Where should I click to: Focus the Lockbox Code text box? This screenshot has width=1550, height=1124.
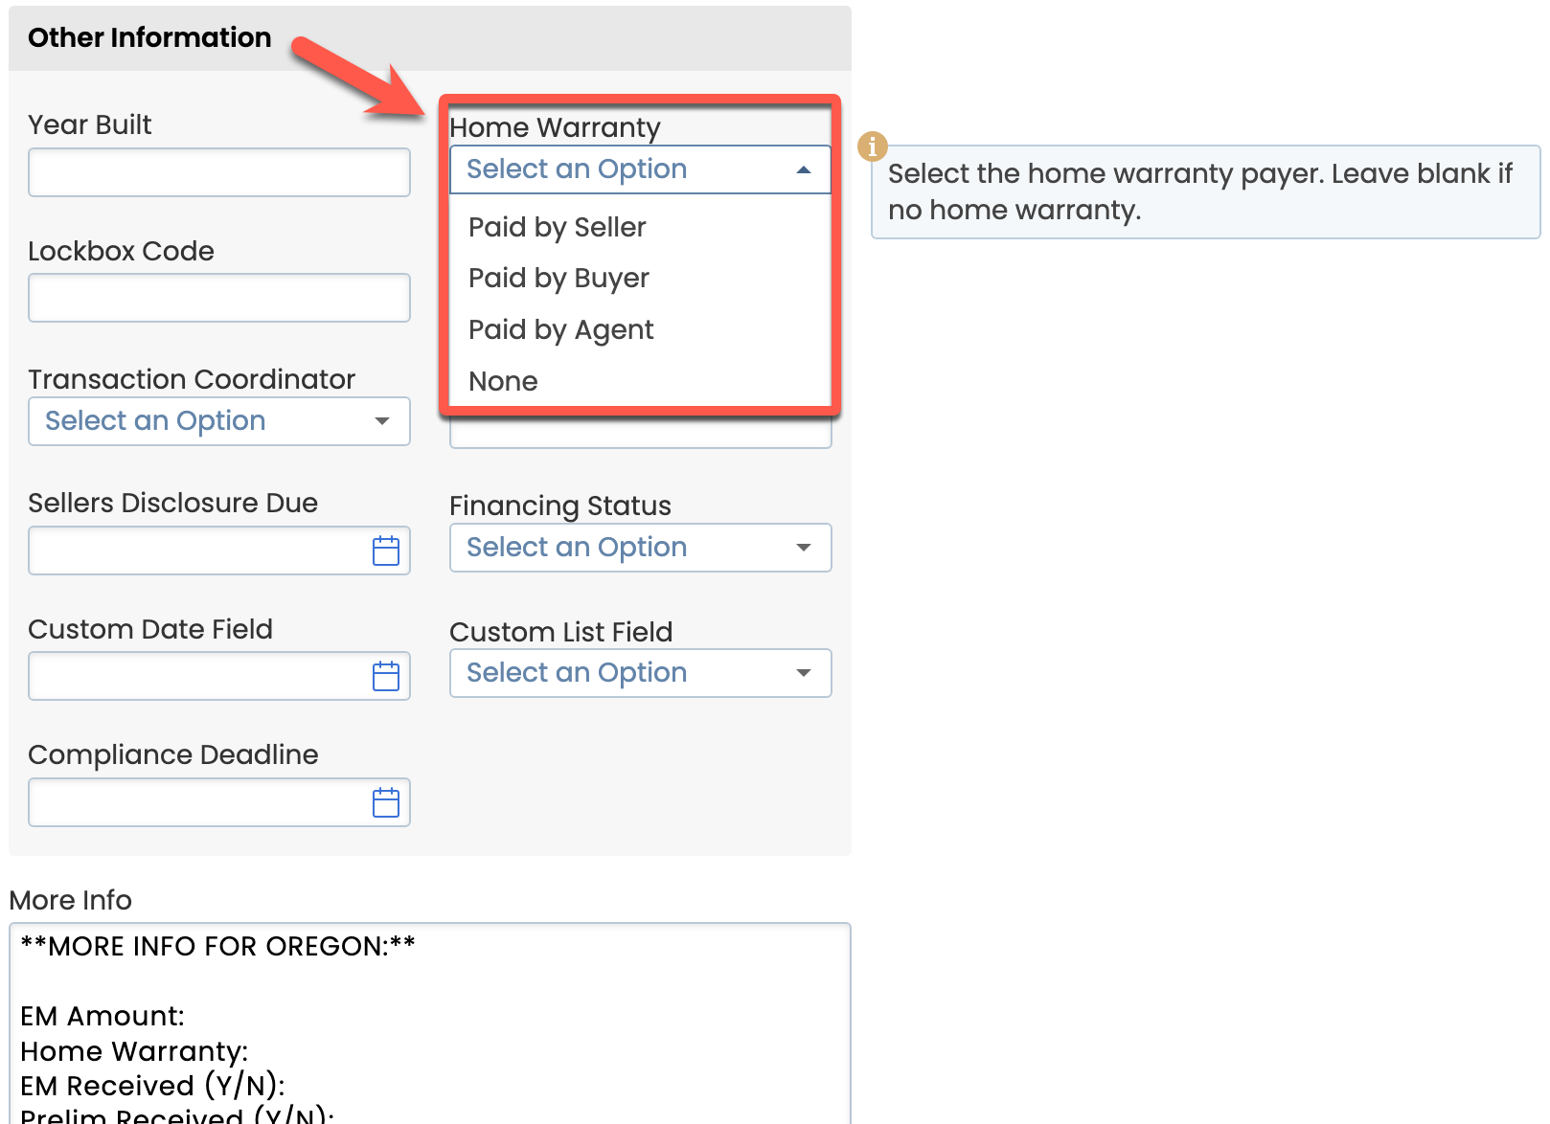219,298
